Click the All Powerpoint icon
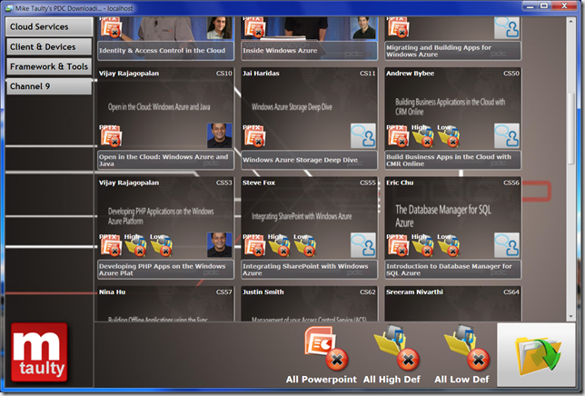Image resolution: width=585 pixels, height=396 pixels. tap(326, 348)
